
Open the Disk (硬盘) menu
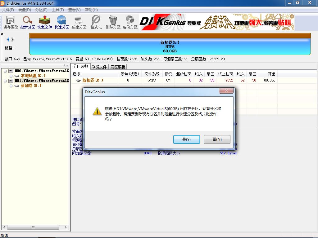tap(25, 10)
